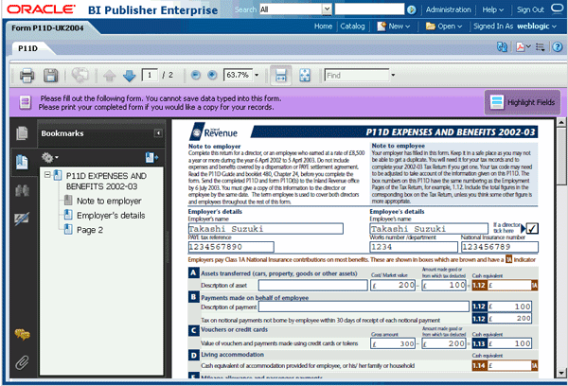568x386 pixels.
Task: Go to Home
Action: 323,26
